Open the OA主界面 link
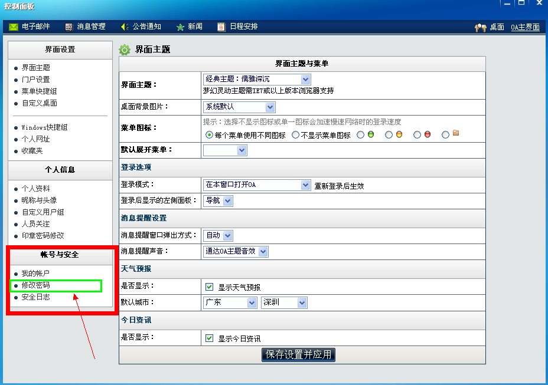 coord(525,28)
